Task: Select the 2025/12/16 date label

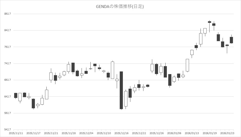Action: pos(121,133)
